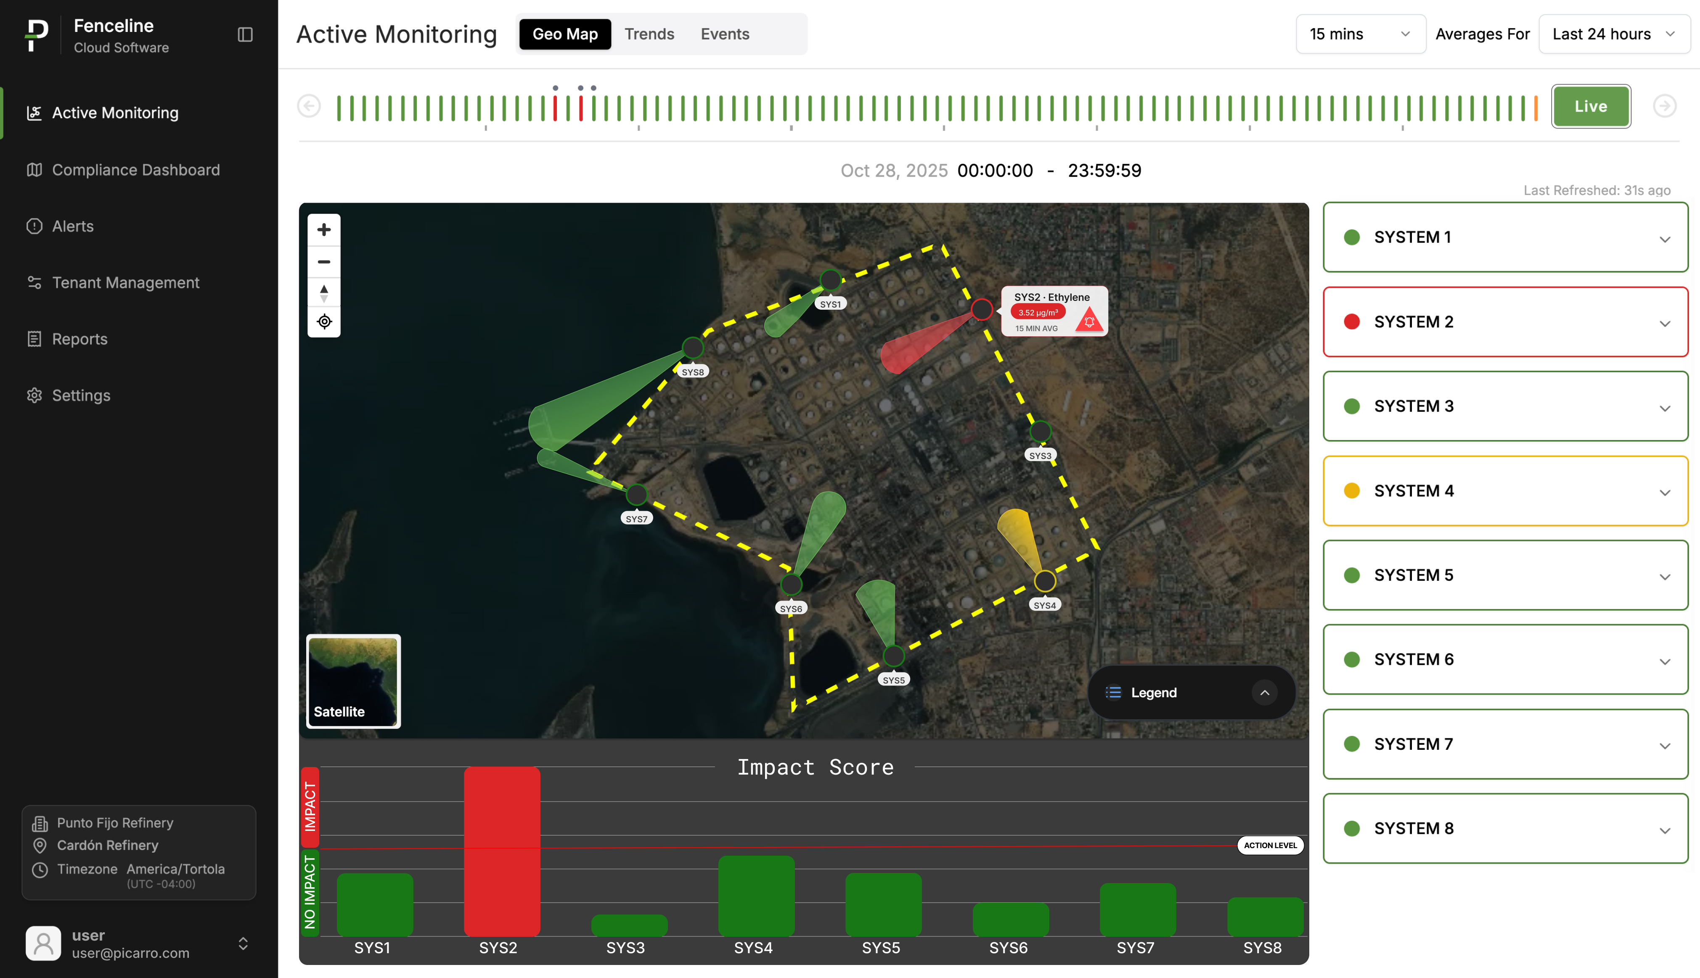Open the Last 24 hours dropdown

click(1613, 34)
